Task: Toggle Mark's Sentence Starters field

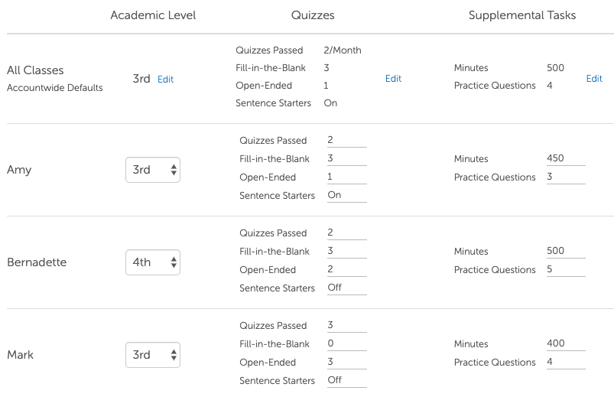Action: tap(346, 380)
